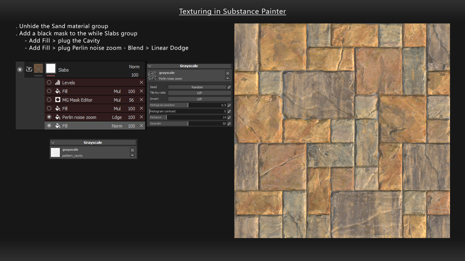Remove the pattern_cavity grayscale resource
This screenshot has height=261, width=465.
pos(132,150)
